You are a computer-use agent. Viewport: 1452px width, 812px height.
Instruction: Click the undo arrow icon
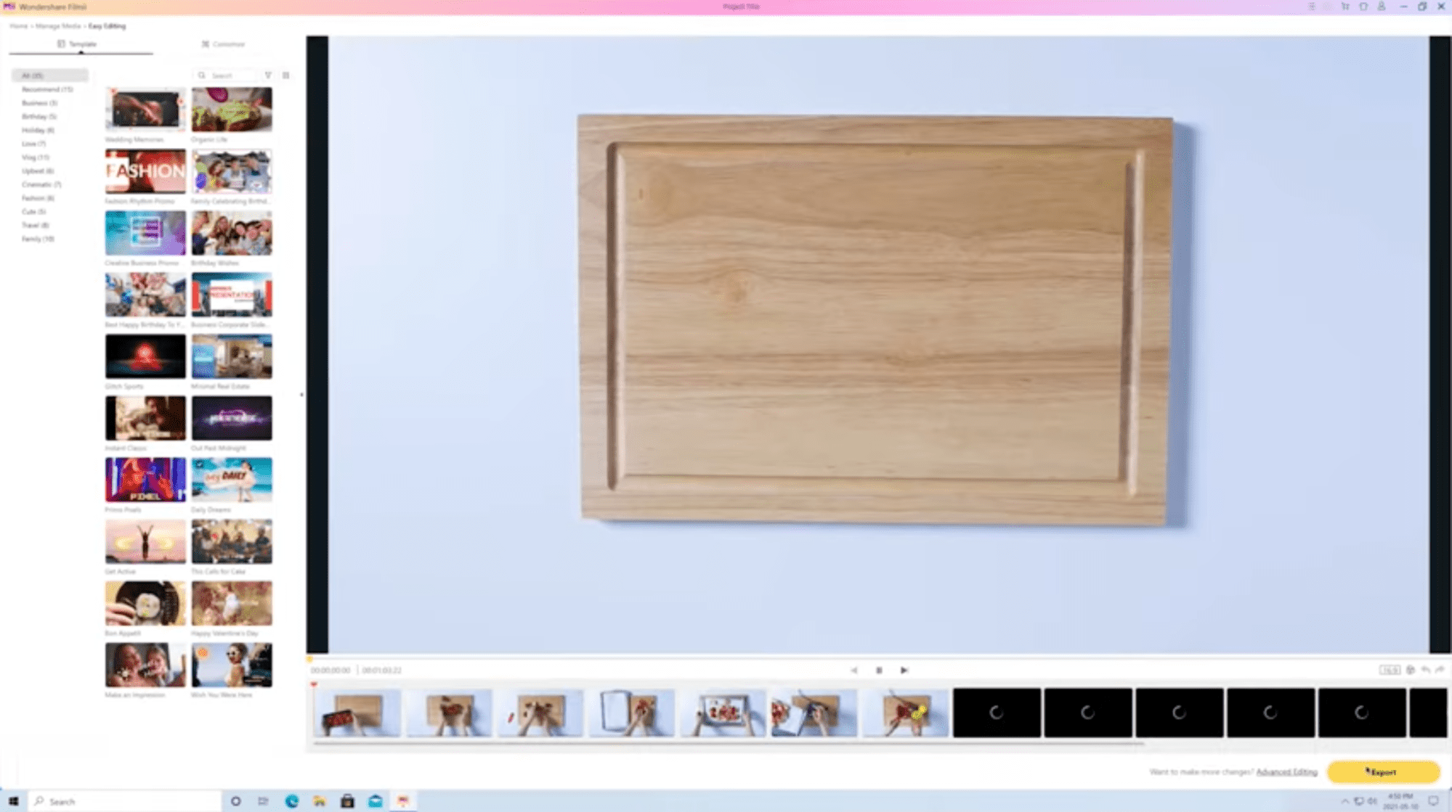pos(1426,670)
